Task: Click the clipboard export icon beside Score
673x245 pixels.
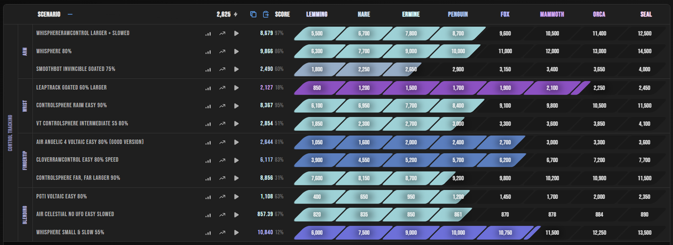Action: pyautogui.click(x=266, y=14)
